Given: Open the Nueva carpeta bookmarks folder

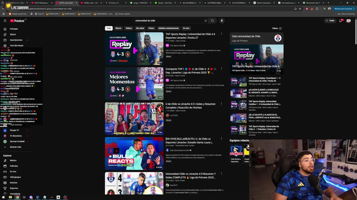Looking at the screenshot, I should (122, 14).
